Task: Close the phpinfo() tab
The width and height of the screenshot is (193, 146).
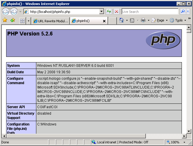Action: pyautogui.click(x=104, y=21)
